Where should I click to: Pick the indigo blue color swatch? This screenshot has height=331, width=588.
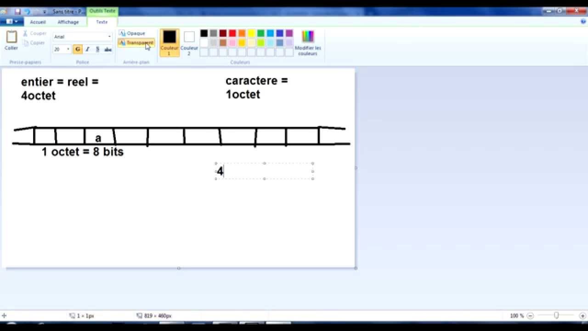point(280,33)
